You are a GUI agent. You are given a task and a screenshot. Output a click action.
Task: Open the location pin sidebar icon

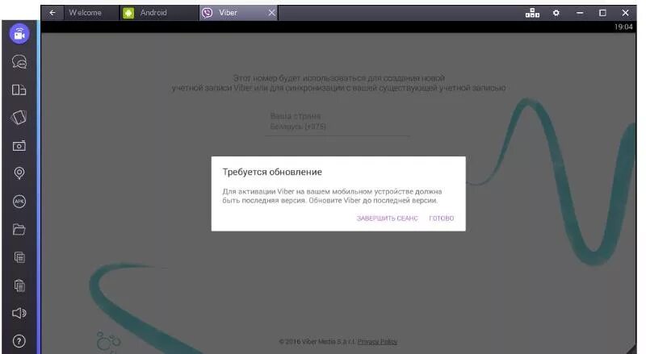[x=19, y=173]
